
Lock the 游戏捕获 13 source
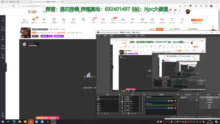coord(142,97)
